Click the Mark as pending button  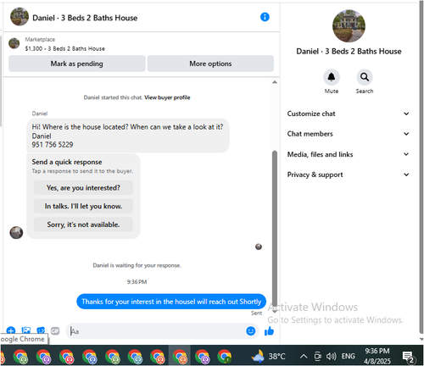point(77,64)
